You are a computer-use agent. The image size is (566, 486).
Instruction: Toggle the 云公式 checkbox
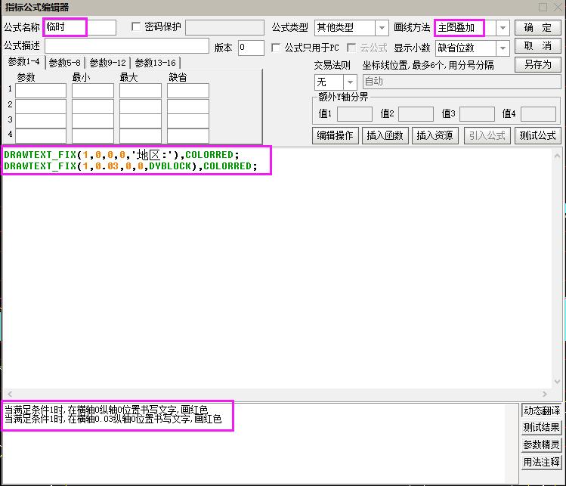pyautogui.click(x=351, y=48)
